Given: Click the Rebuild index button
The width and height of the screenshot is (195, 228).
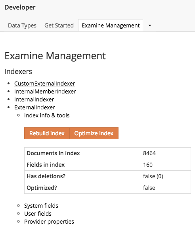Looking at the screenshot, I should click(47, 133).
